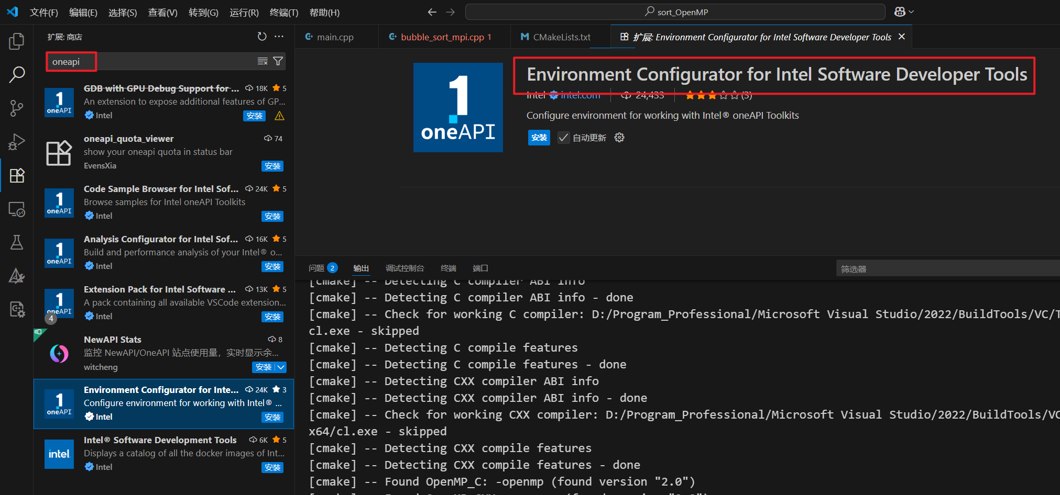This screenshot has width=1060, height=495.
Task: Open the 运行 menu
Action: click(243, 12)
